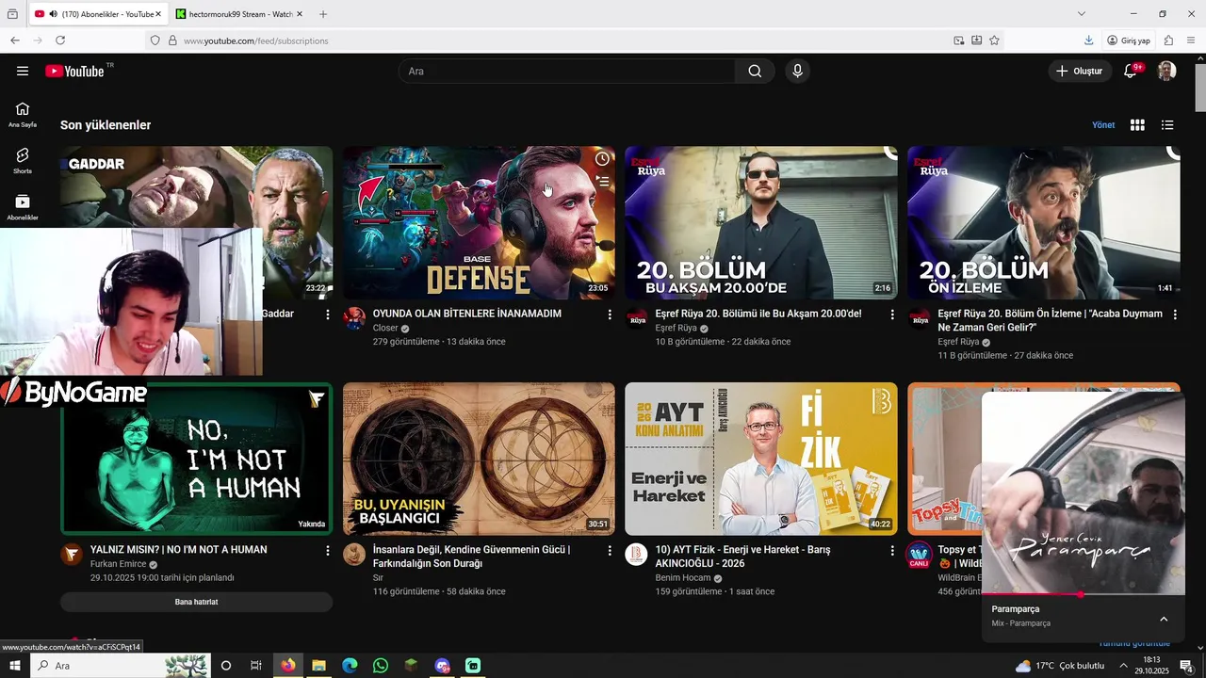Open Abonelikler in the sidebar
The image size is (1206, 678).
23,208
